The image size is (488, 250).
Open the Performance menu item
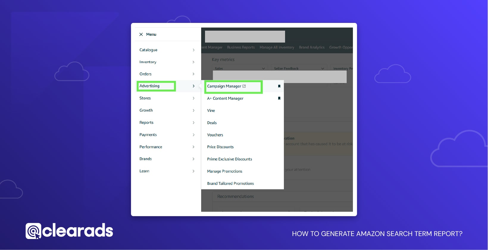coord(151,147)
